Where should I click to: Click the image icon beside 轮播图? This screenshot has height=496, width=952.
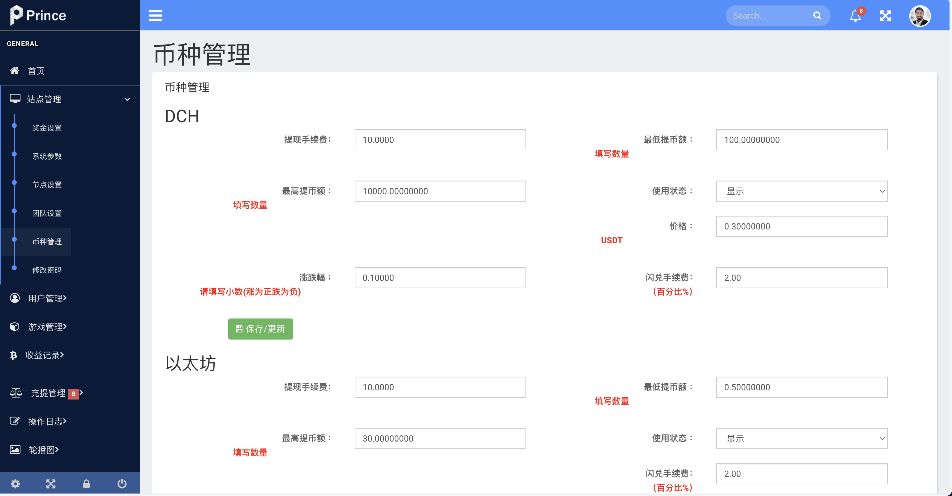[x=15, y=450]
